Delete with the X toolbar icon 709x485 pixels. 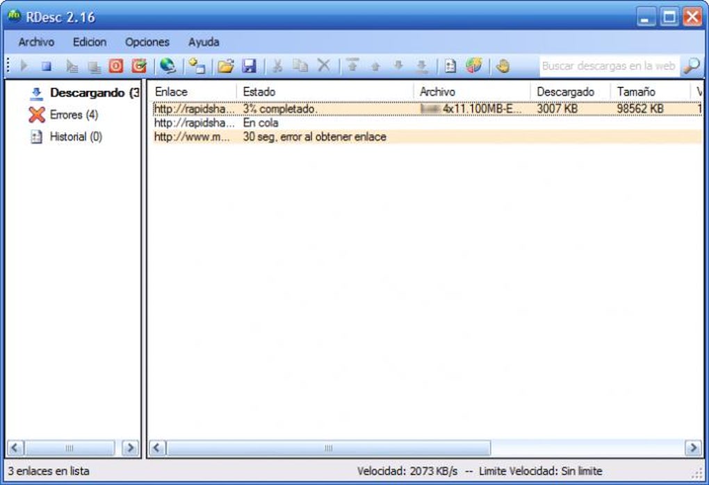coord(324,65)
